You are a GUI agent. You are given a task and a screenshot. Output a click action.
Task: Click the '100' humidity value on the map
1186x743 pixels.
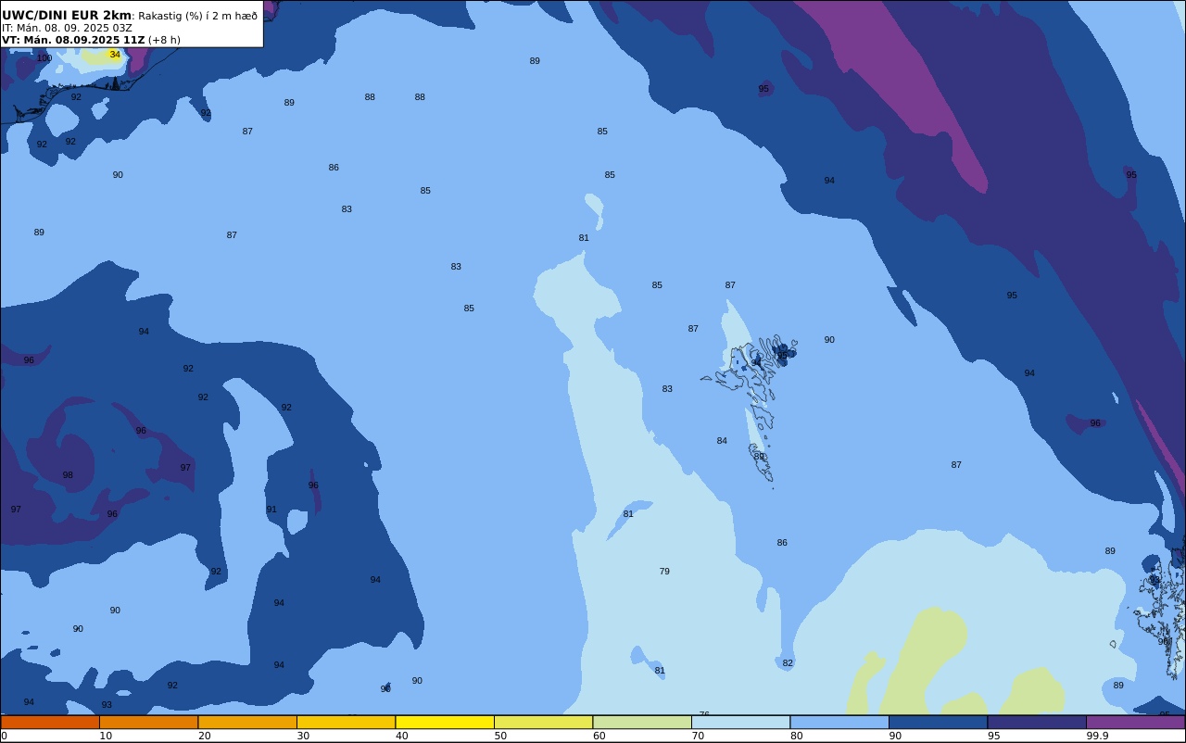44,58
